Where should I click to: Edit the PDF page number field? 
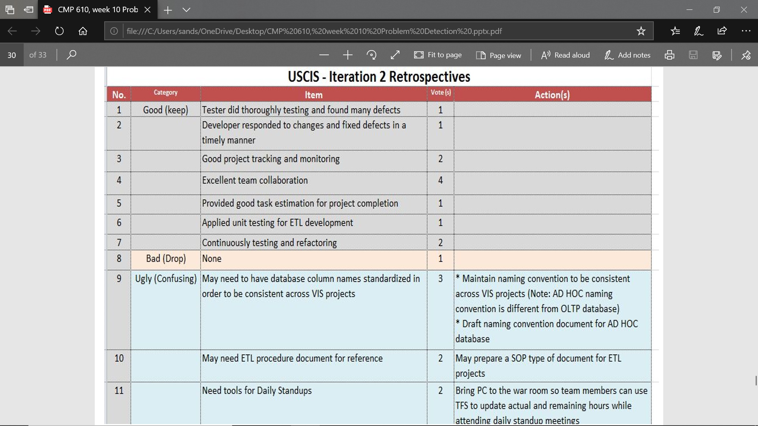[12, 55]
